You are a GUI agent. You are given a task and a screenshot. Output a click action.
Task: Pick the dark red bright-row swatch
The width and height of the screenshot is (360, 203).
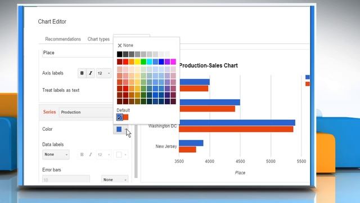pyautogui.click(x=120, y=61)
